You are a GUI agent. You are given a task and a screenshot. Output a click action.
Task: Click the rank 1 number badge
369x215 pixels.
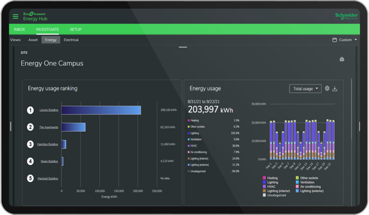point(30,110)
